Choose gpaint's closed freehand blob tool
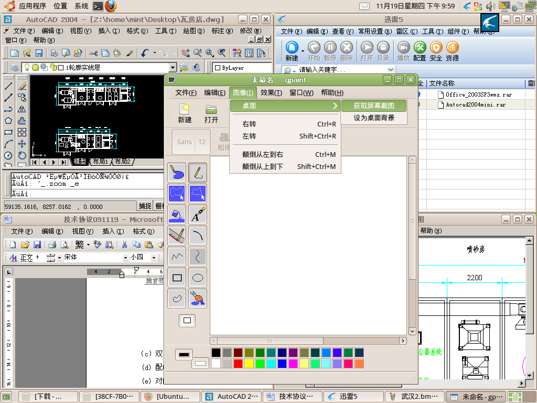The height and width of the screenshot is (403, 537). [177, 299]
